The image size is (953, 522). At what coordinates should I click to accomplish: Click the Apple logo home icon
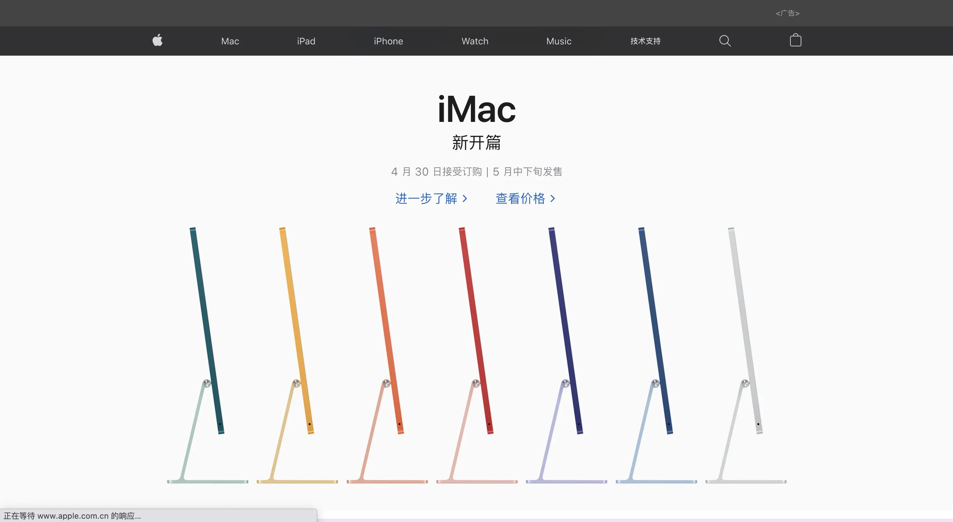[x=158, y=40]
